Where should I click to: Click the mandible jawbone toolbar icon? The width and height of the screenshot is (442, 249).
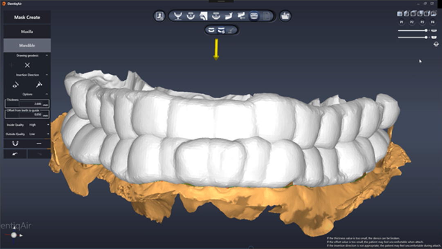pos(229,16)
